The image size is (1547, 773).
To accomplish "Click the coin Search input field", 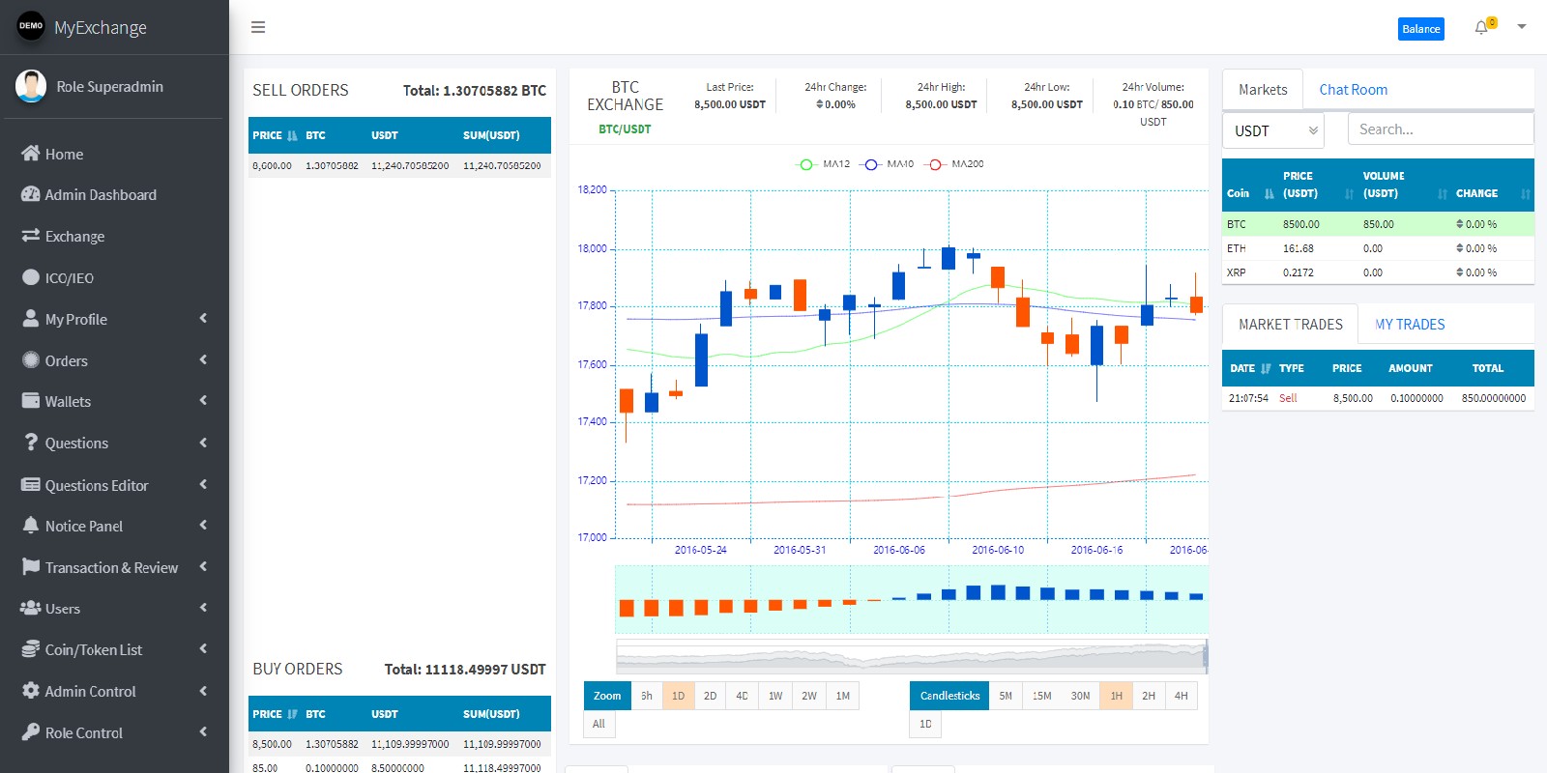I will 1440,129.
